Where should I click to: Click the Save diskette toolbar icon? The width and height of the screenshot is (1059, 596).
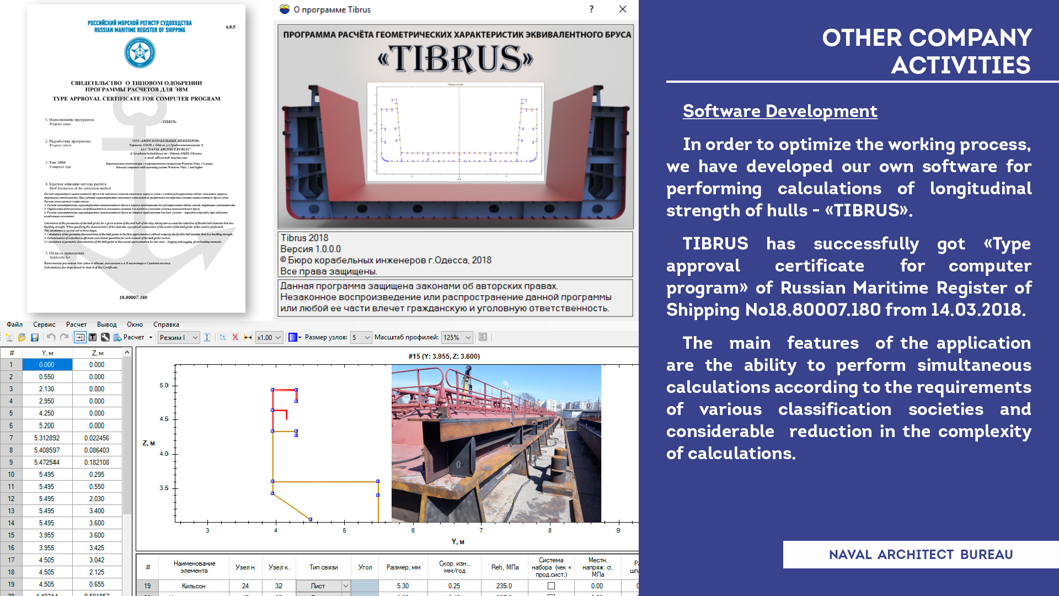pos(35,337)
